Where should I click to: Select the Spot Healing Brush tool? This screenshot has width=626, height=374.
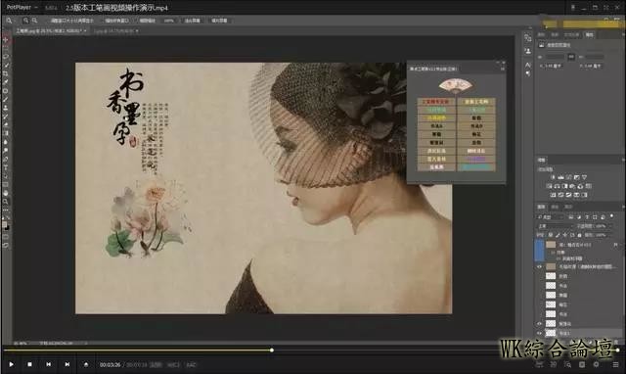(6, 91)
